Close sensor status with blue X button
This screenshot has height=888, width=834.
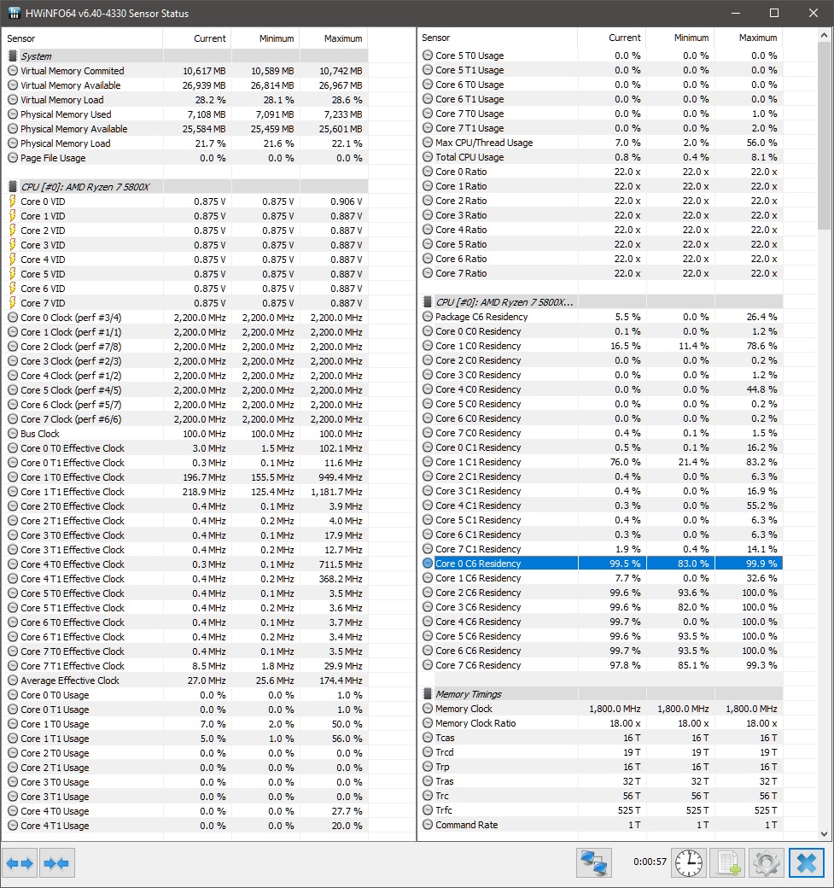806,863
